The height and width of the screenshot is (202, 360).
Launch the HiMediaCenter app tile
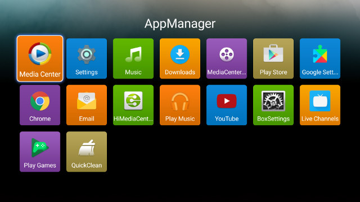click(x=133, y=105)
